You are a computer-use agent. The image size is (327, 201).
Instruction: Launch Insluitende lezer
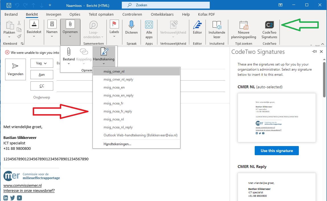tap(217, 30)
